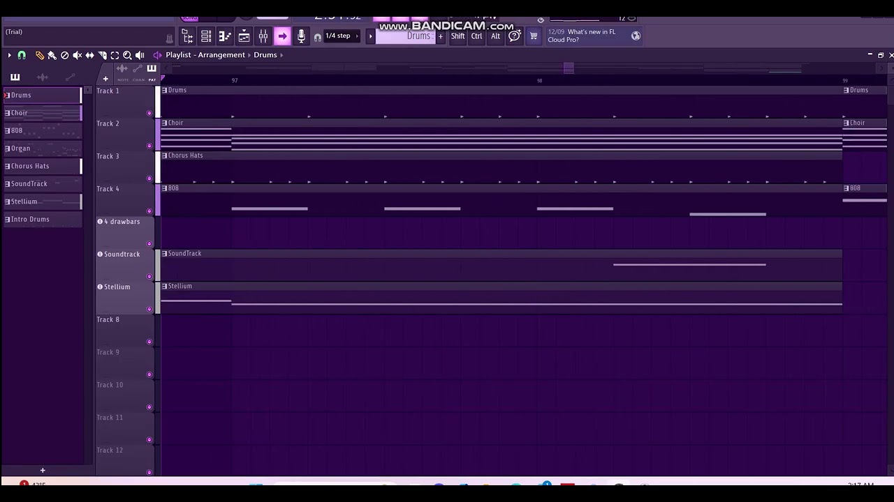Show patterns tab in picker panel

pos(15,77)
